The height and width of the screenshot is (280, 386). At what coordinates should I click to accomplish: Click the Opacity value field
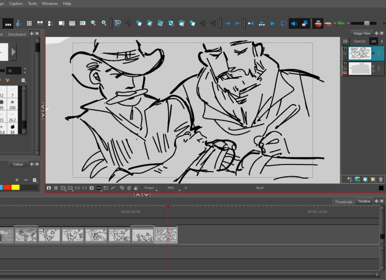374,42
